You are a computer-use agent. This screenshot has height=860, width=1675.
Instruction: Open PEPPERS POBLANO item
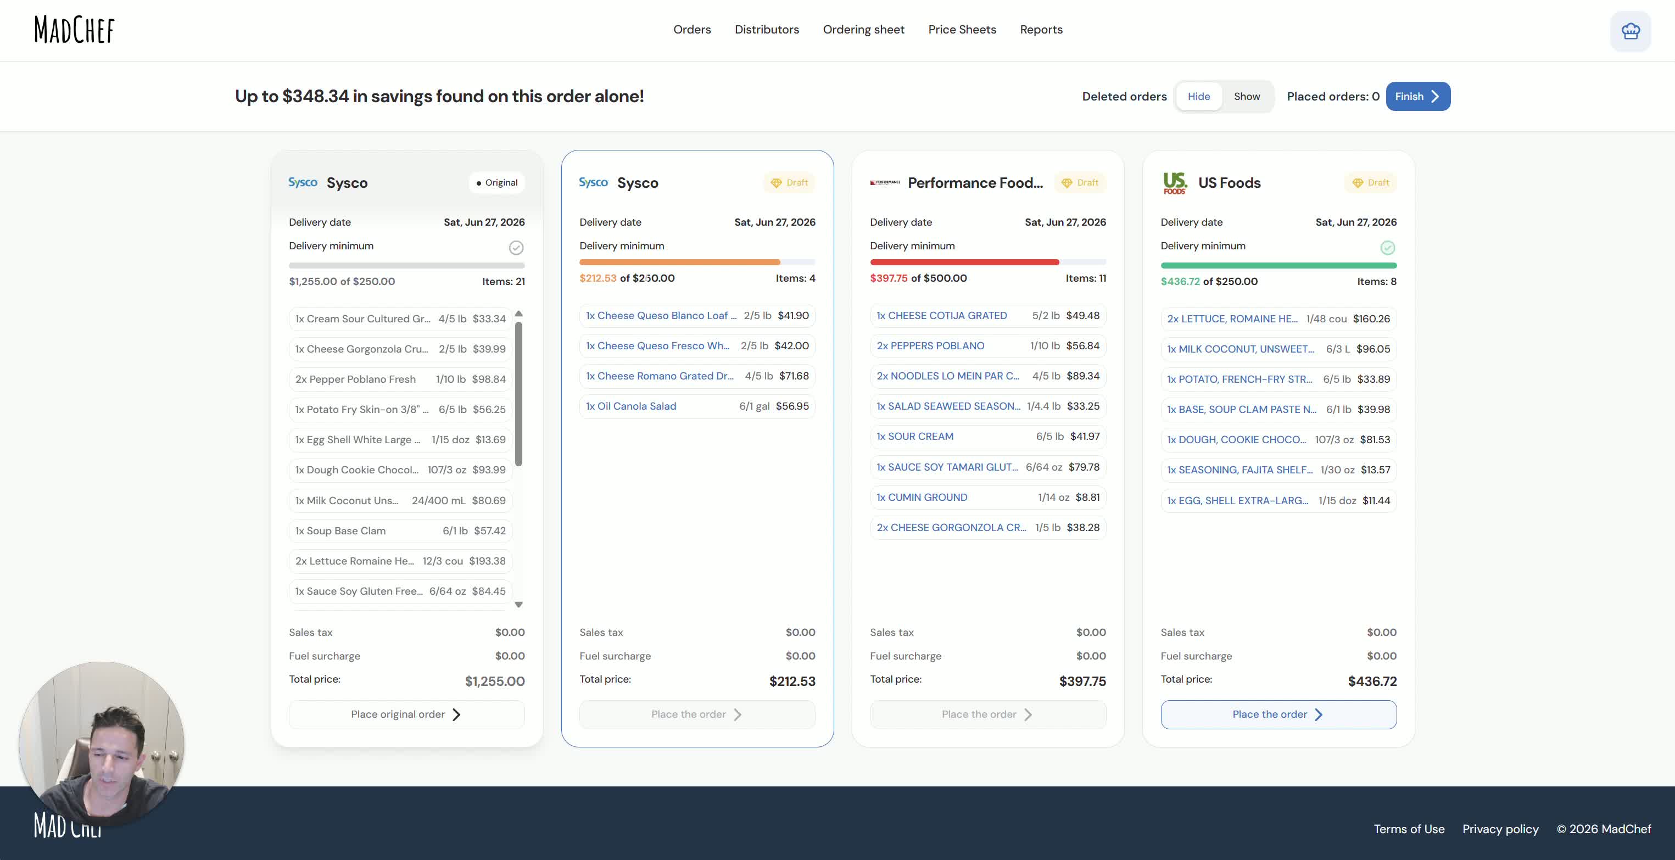(x=988, y=346)
